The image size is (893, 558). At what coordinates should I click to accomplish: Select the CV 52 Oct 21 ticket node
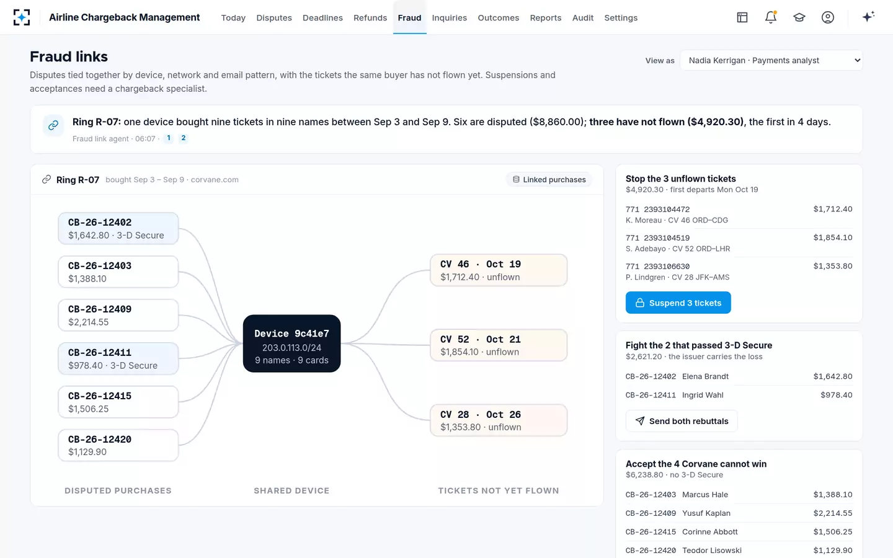pyautogui.click(x=499, y=345)
